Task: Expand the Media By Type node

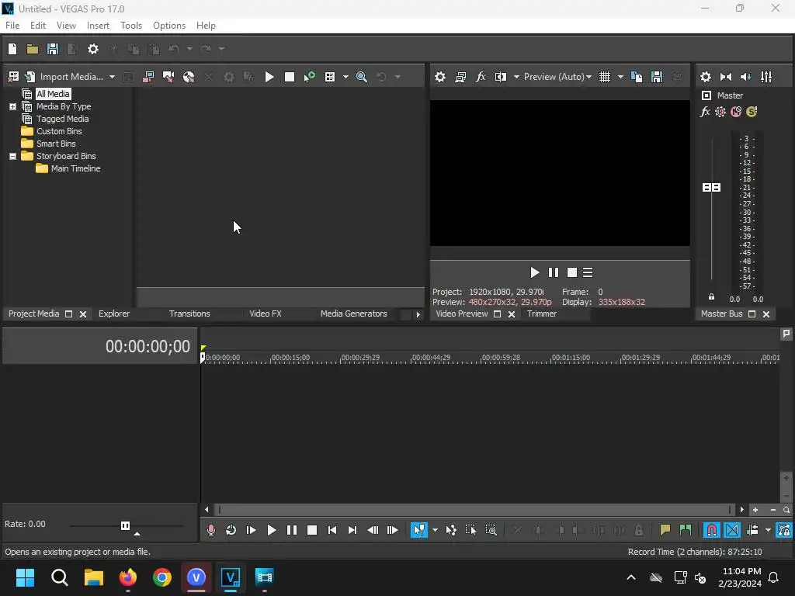Action: [12, 106]
